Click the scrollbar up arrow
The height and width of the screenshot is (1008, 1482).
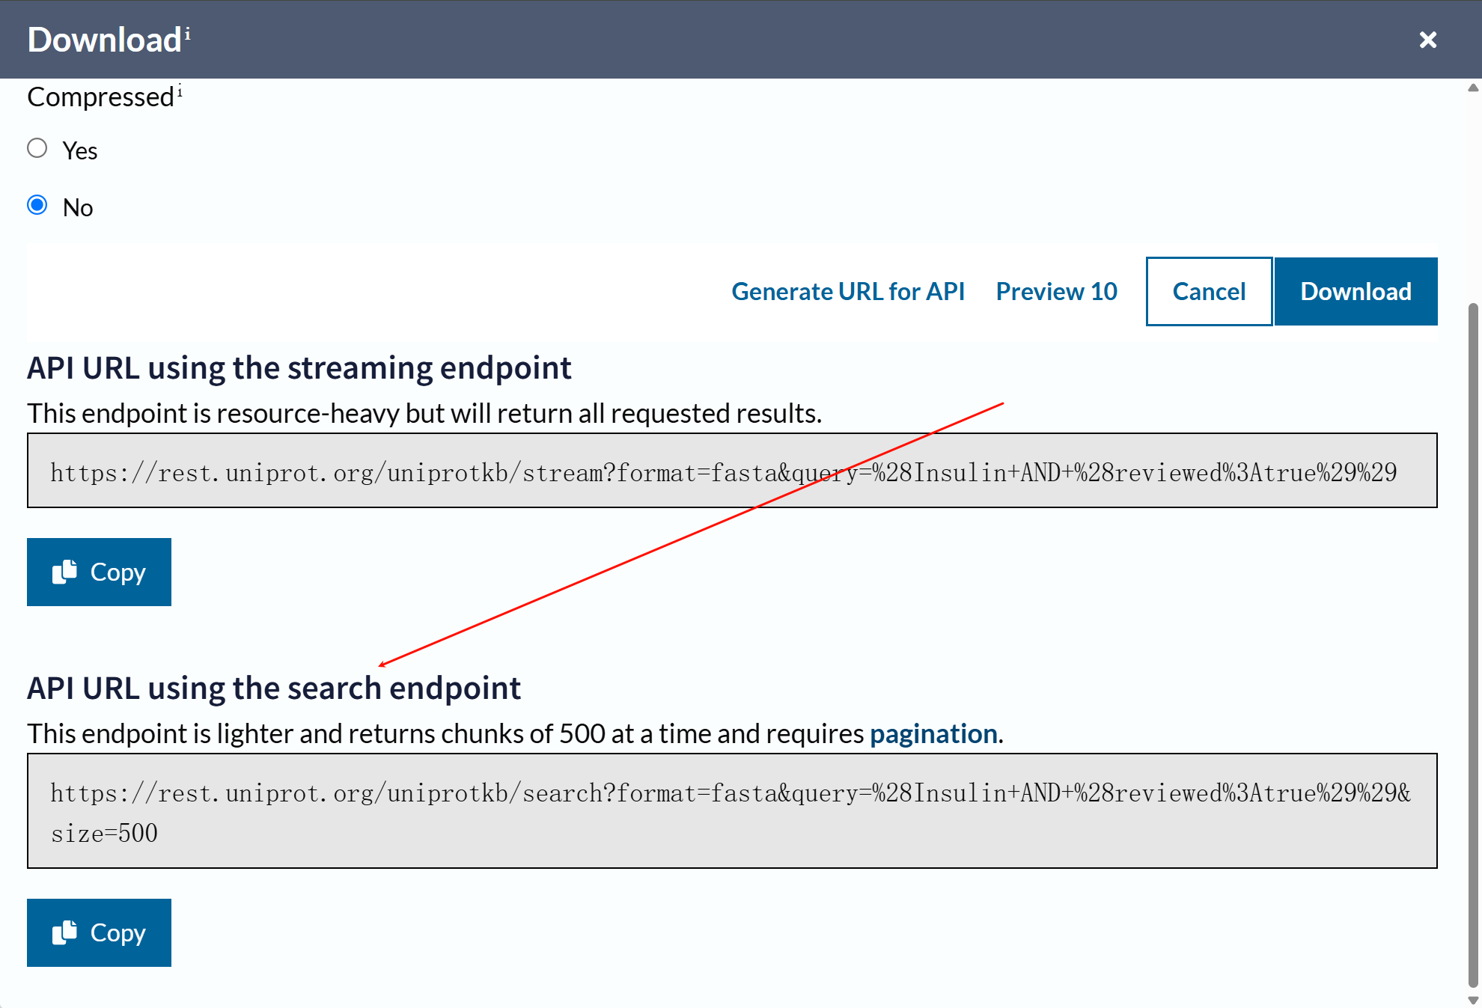[x=1473, y=88]
